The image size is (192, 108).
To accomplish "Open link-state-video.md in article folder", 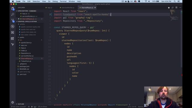I will pos(28,35).
